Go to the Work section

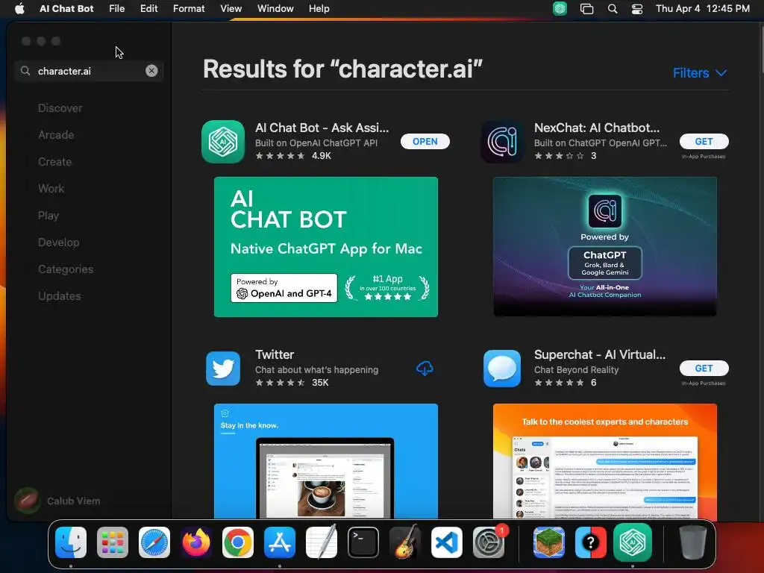point(51,189)
